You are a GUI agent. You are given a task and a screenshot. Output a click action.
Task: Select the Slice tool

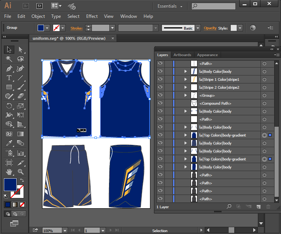(x=21, y=163)
